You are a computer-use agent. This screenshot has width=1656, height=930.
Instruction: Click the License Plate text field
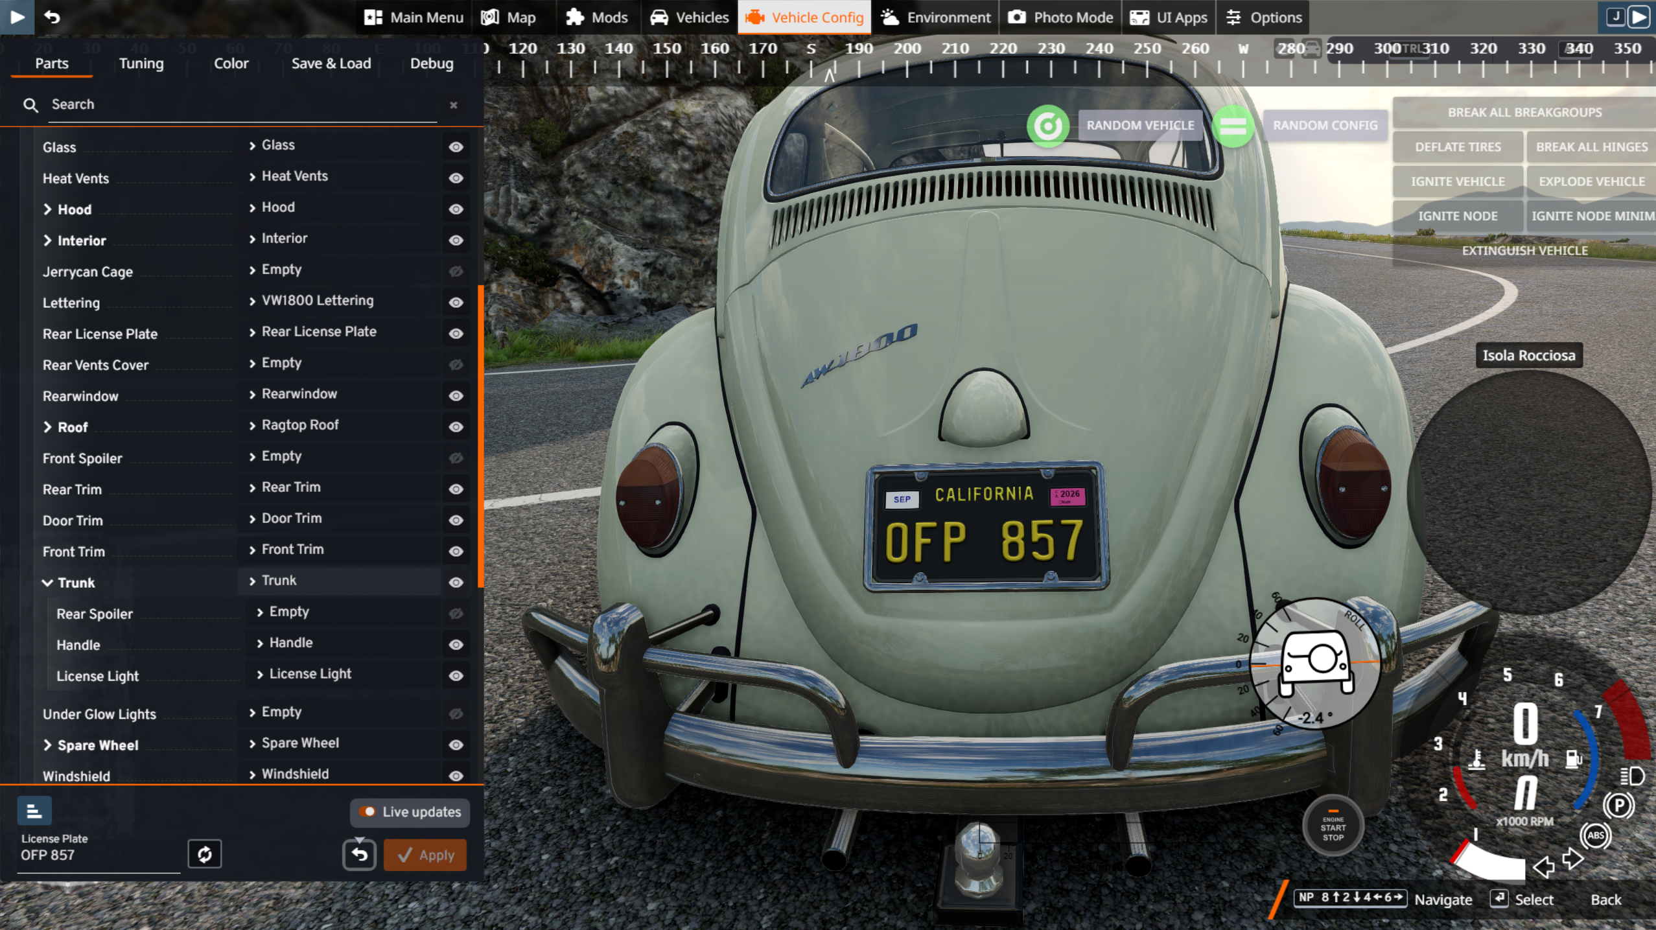pos(97,855)
